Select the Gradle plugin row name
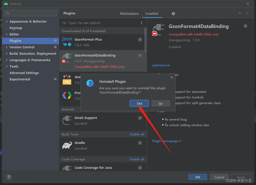The height and width of the screenshot is (185, 256). 80,143
